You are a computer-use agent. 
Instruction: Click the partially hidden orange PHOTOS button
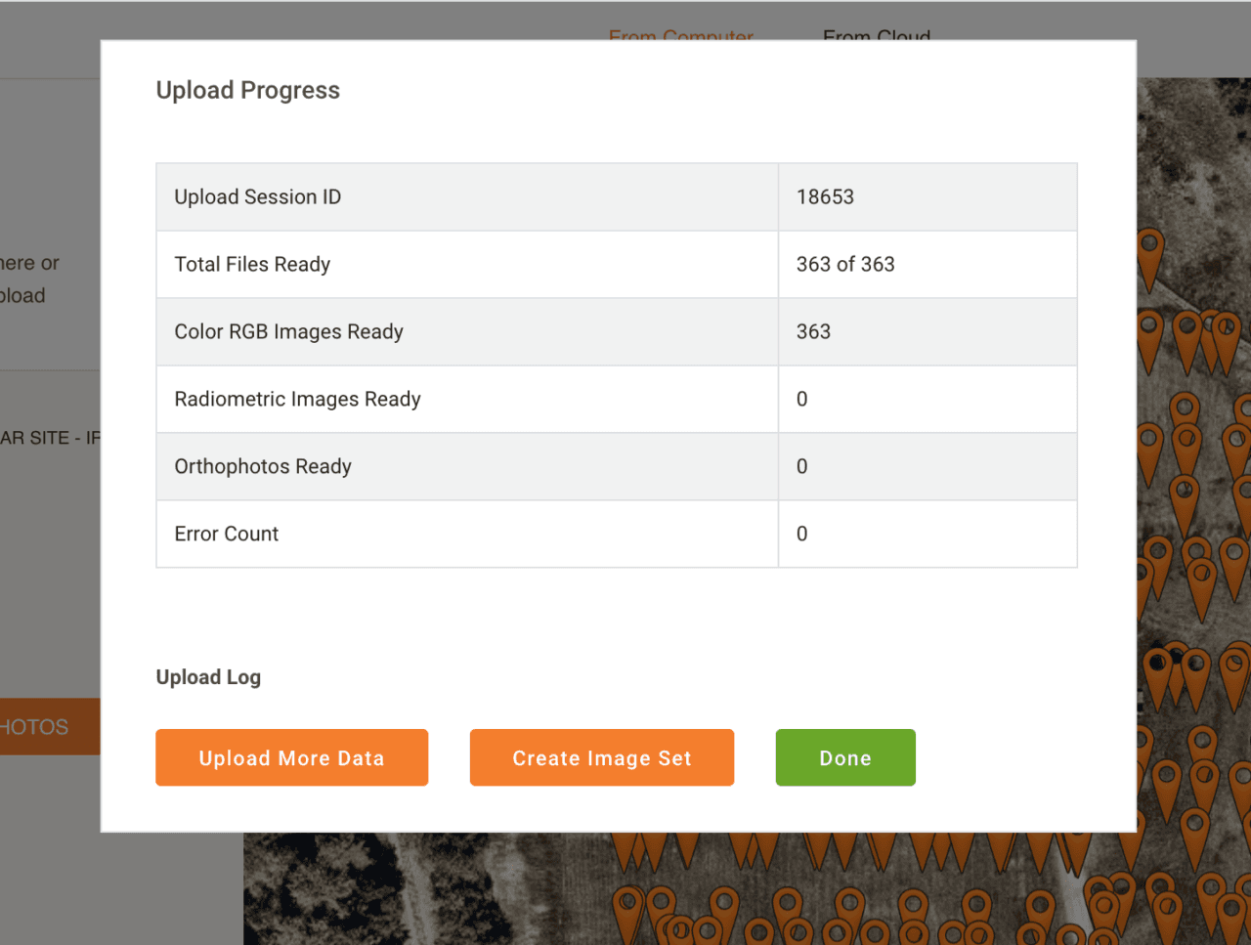[50, 726]
